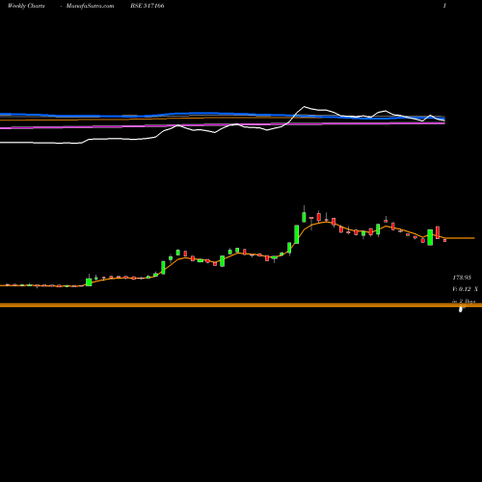Image resolution: width=482 pixels, height=482 pixels.
Task: Click the "in 2 Days" label
Action: coord(464,301)
